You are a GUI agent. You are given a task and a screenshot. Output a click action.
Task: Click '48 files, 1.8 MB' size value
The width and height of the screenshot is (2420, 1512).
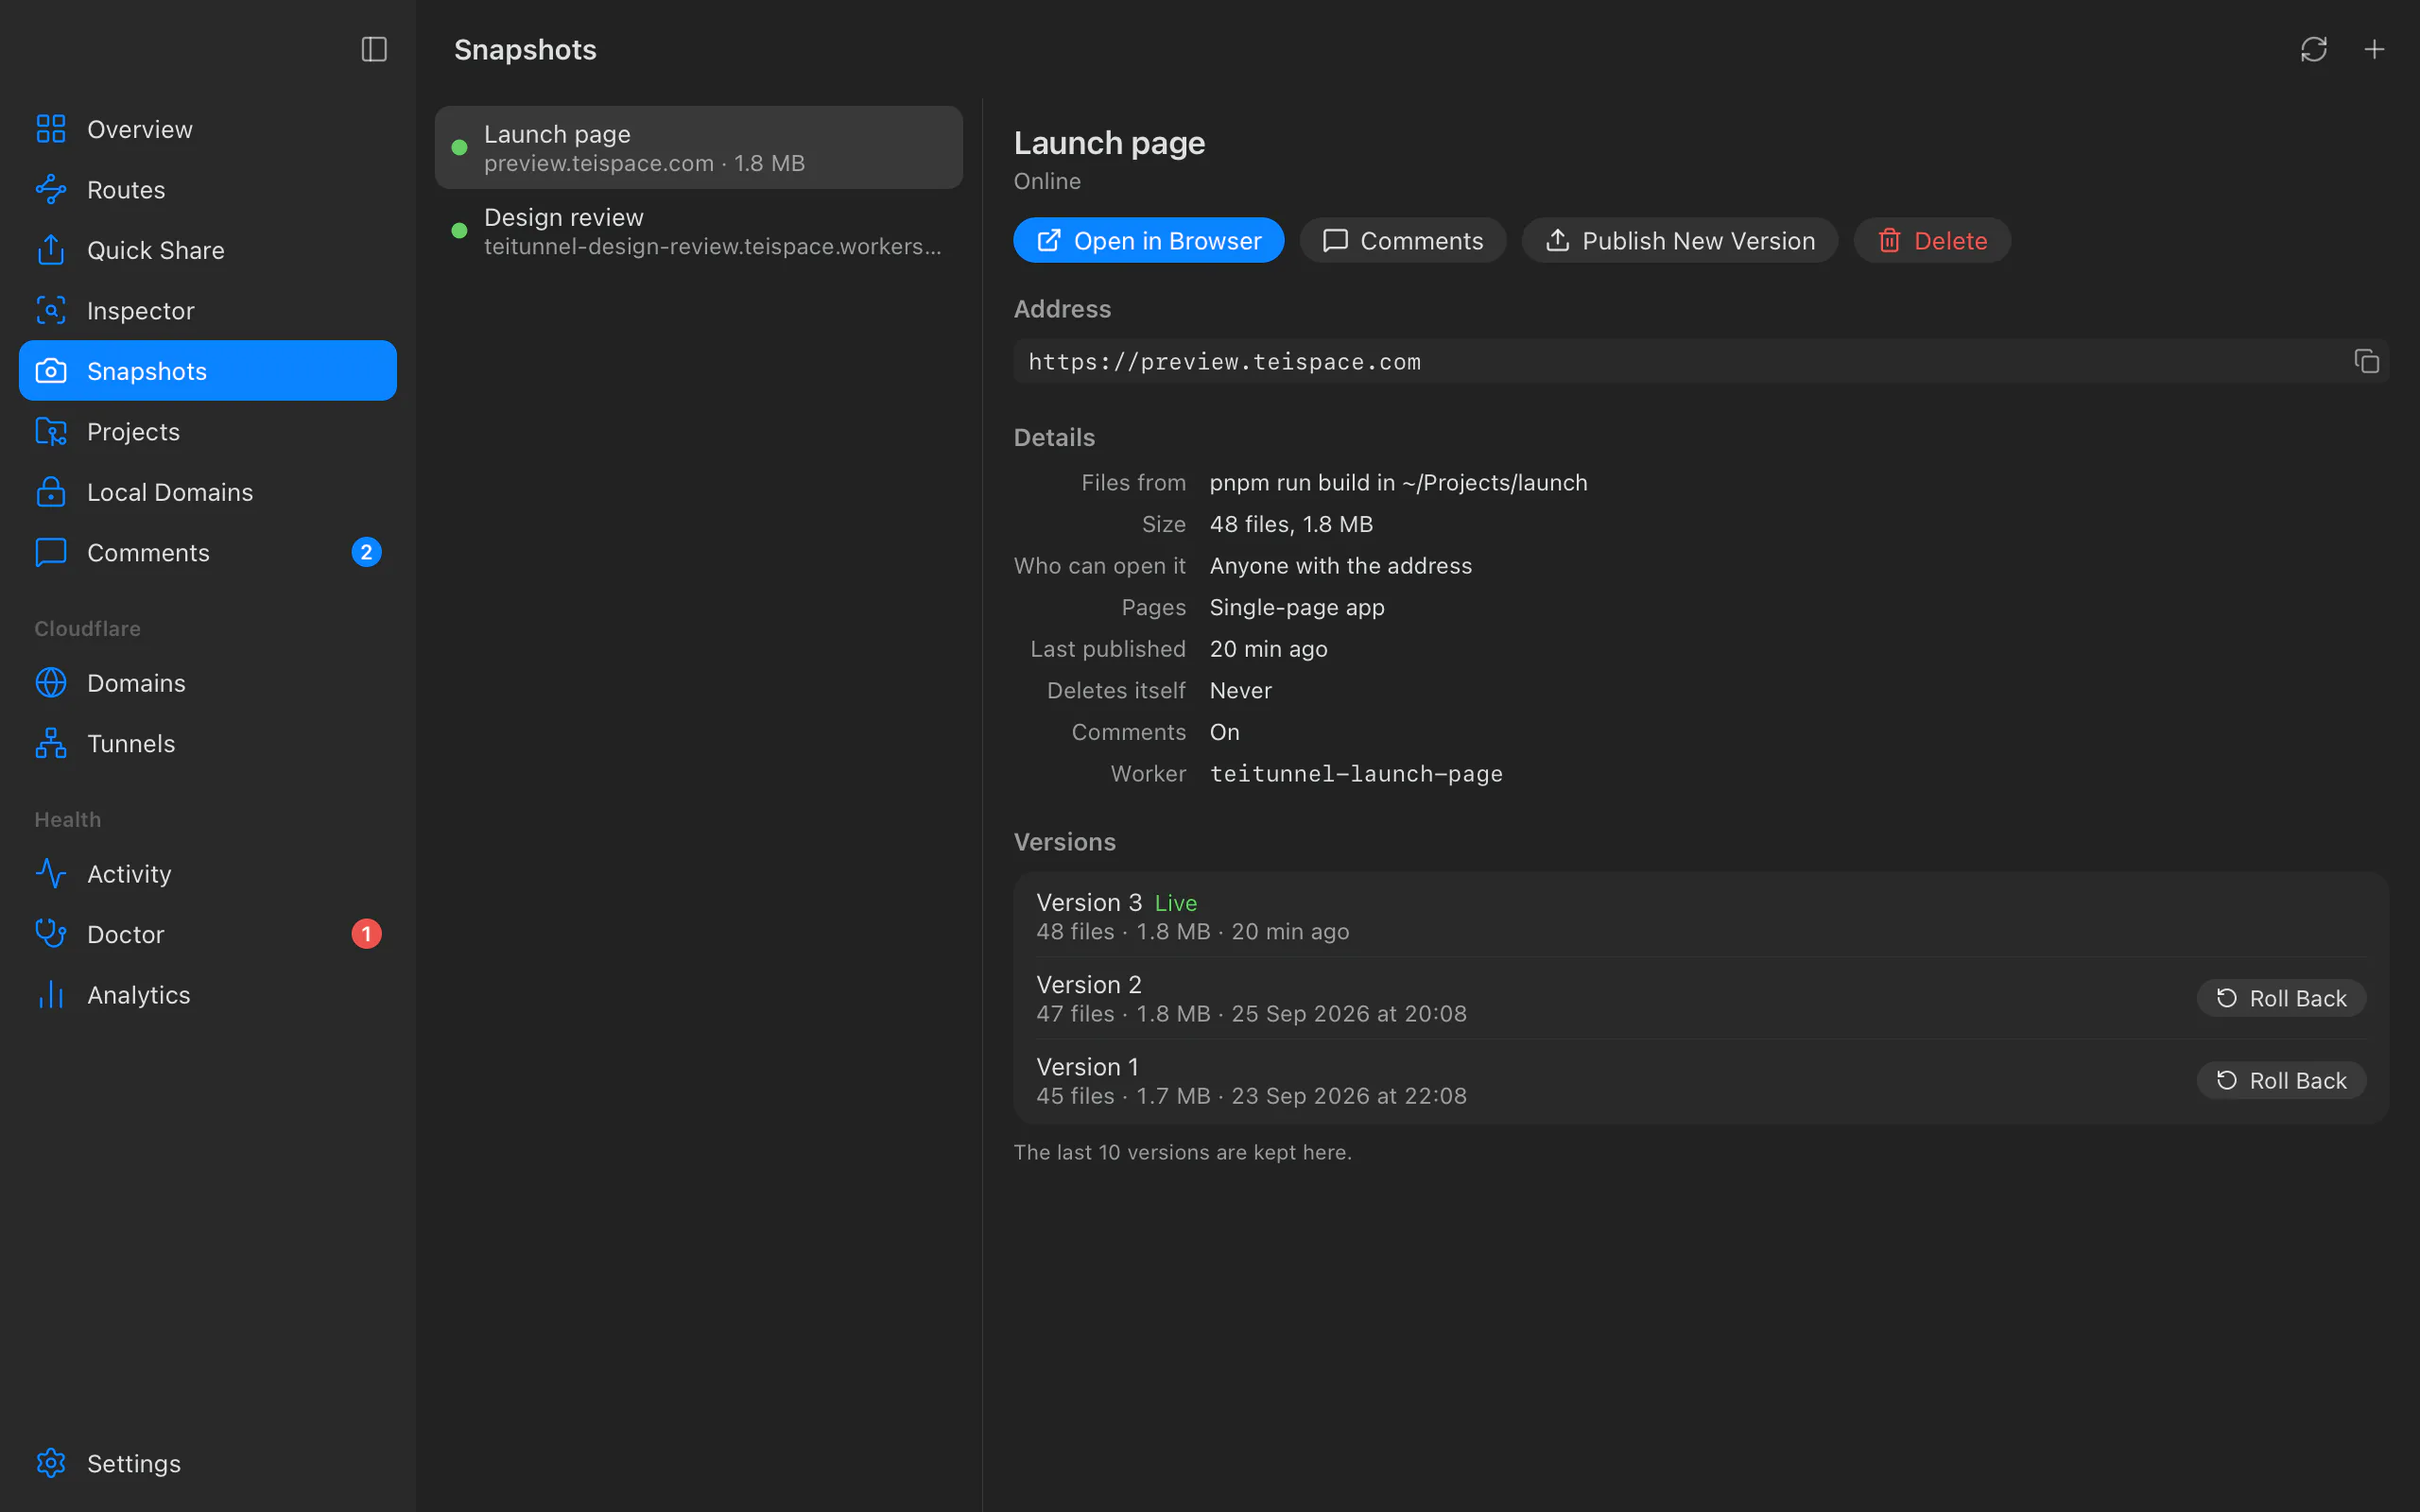1291,524
